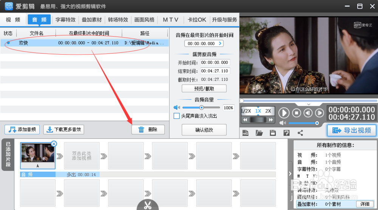This screenshot has height=210, width=378.
Task: Select video clip thumbnail A
Action: tap(37, 155)
